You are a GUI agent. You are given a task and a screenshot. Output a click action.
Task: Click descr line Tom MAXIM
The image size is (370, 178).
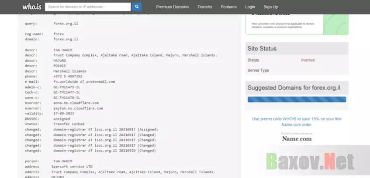(63, 50)
